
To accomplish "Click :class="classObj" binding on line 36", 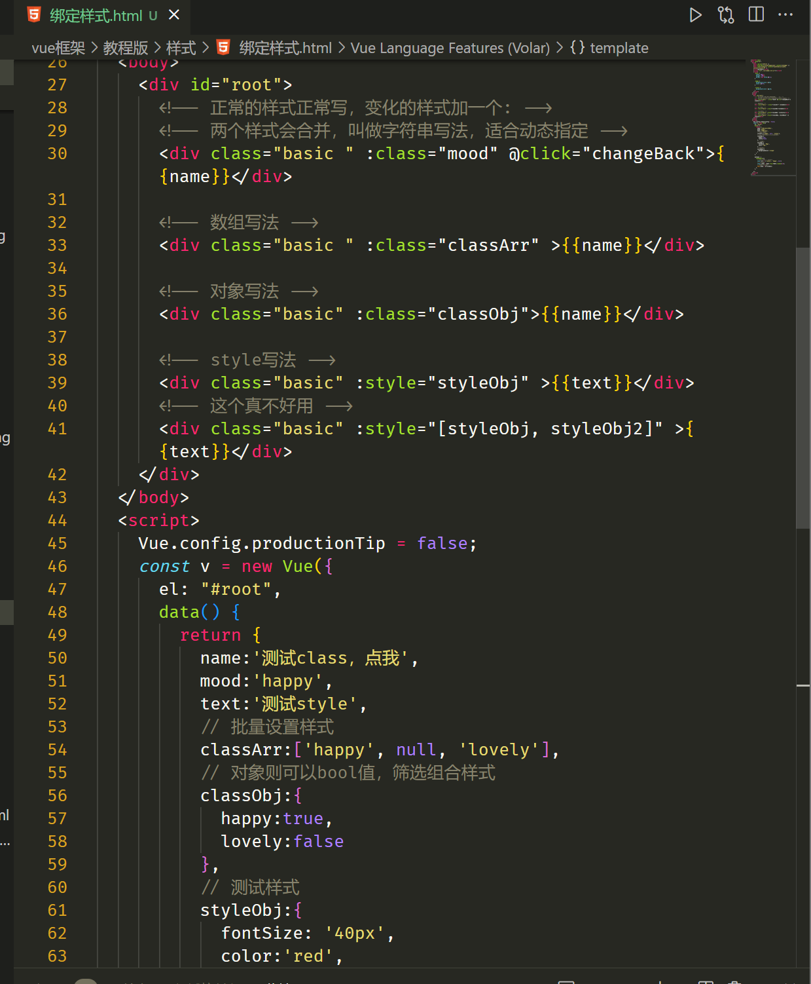I will click(x=442, y=314).
